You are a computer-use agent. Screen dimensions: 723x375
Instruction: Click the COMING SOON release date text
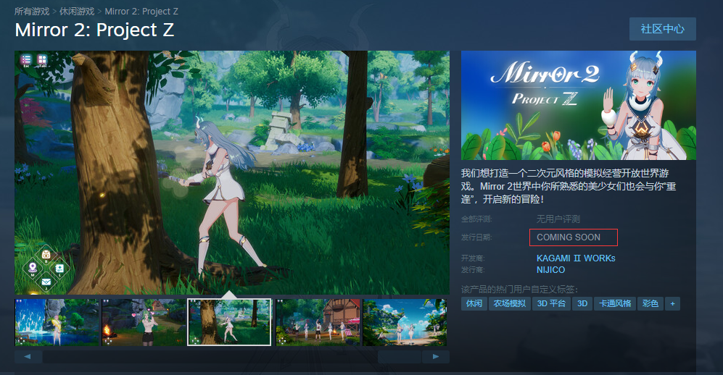(569, 237)
